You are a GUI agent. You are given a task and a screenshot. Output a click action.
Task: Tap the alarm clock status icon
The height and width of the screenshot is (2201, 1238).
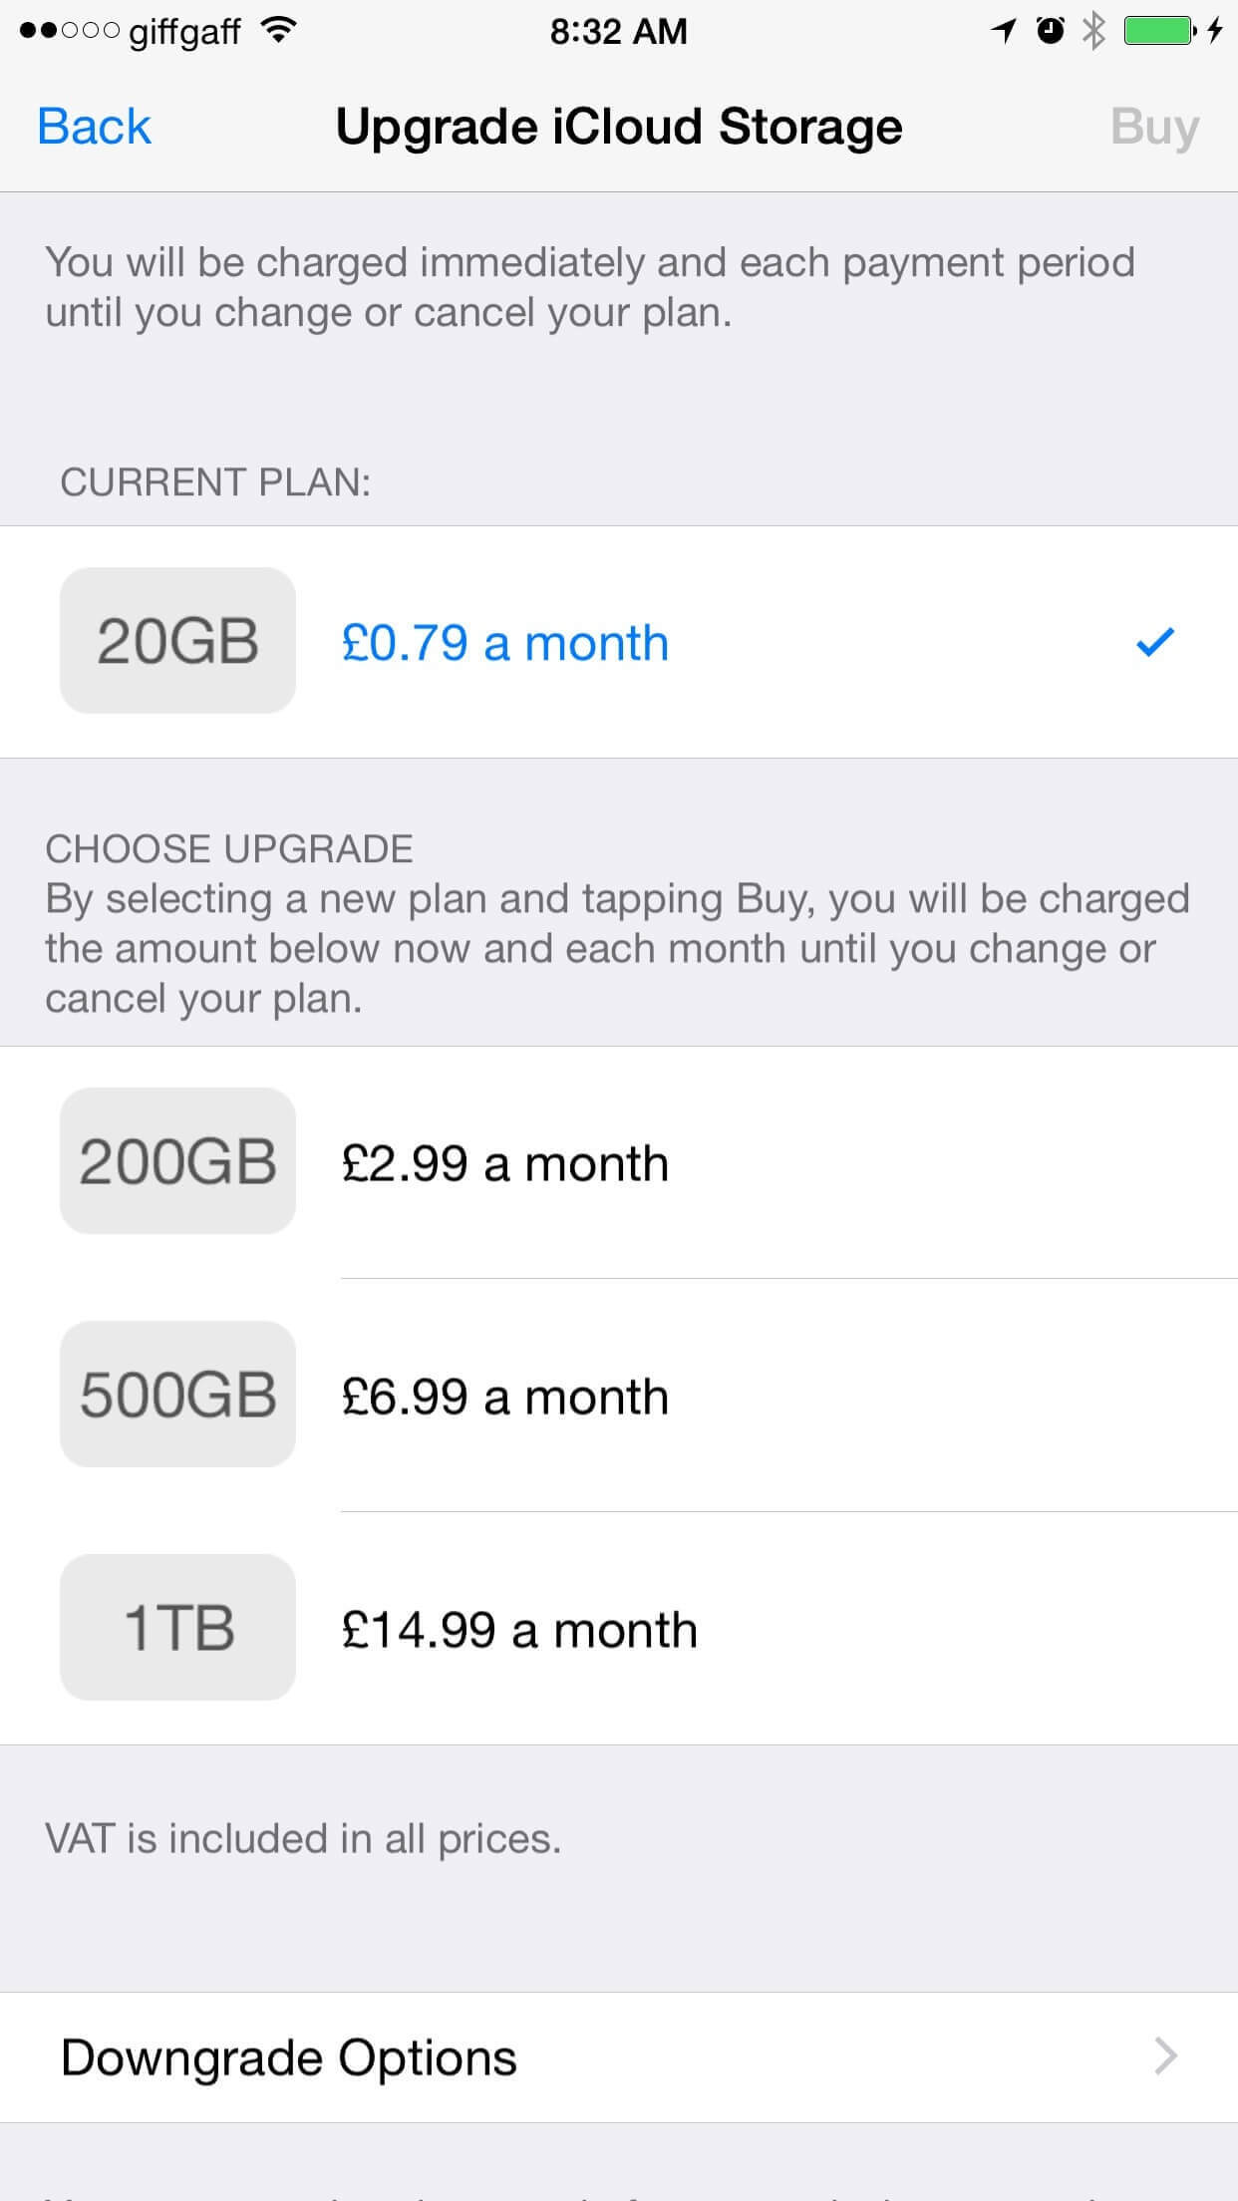(x=1050, y=31)
